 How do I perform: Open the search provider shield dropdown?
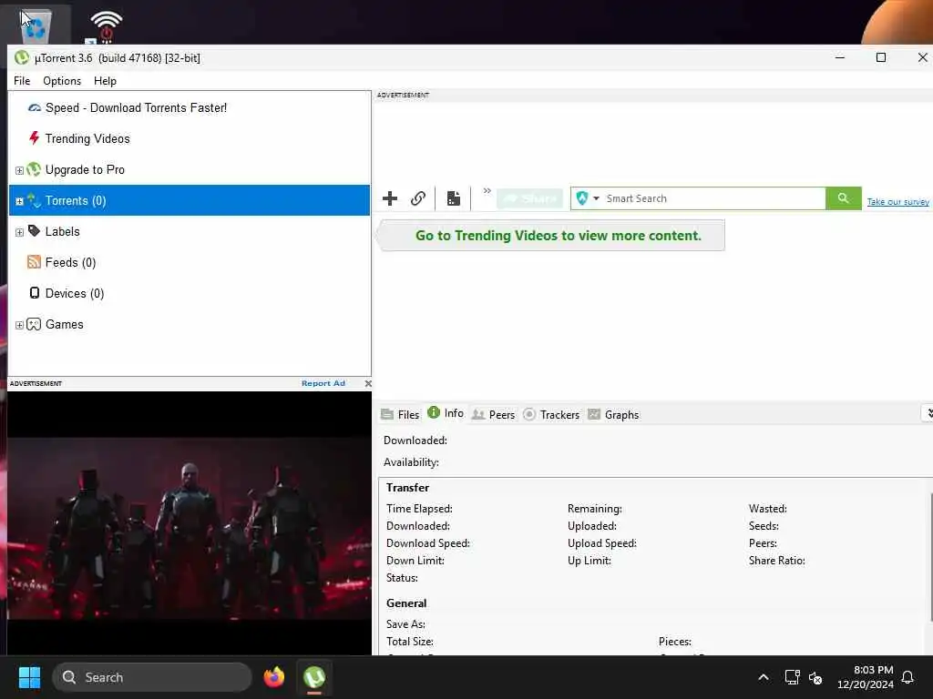588,198
